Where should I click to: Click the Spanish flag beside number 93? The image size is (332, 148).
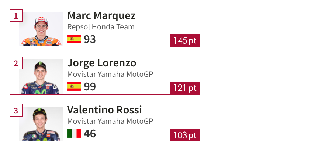click(74, 39)
